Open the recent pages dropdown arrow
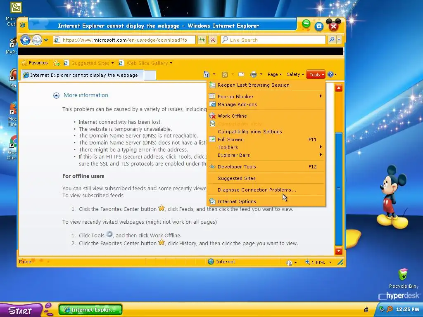423x317 pixels. click(46, 40)
